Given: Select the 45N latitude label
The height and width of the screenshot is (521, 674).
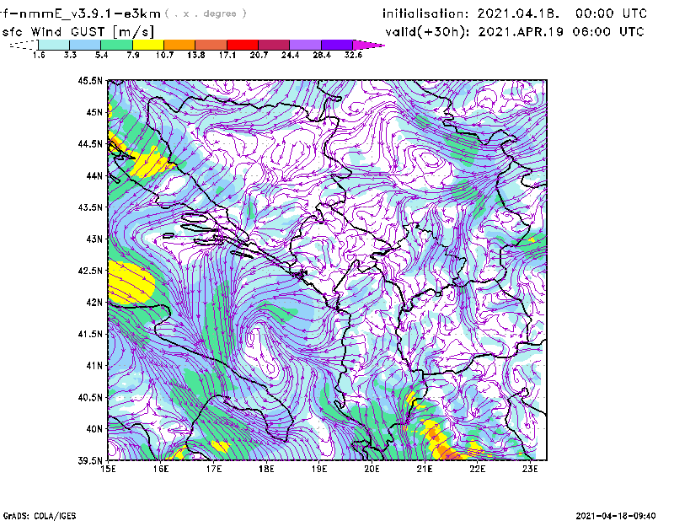Looking at the screenshot, I should point(94,112).
